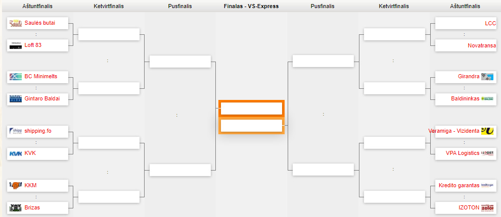Click the Loft 83 team logo
501x217 pixels.
[16, 45]
